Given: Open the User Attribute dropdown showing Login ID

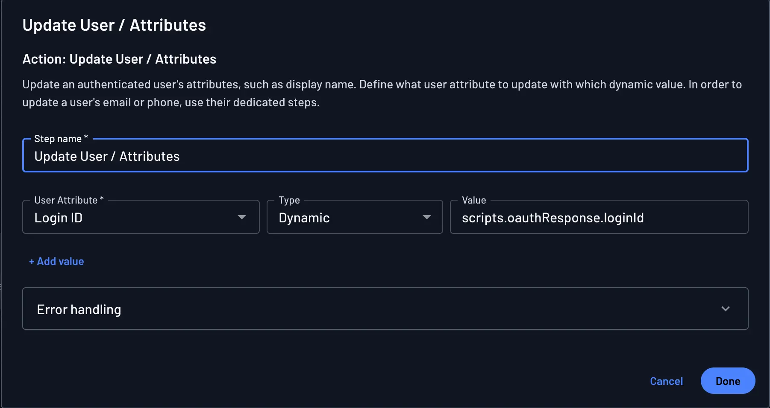Looking at the screenshot, I should (141, 217).
